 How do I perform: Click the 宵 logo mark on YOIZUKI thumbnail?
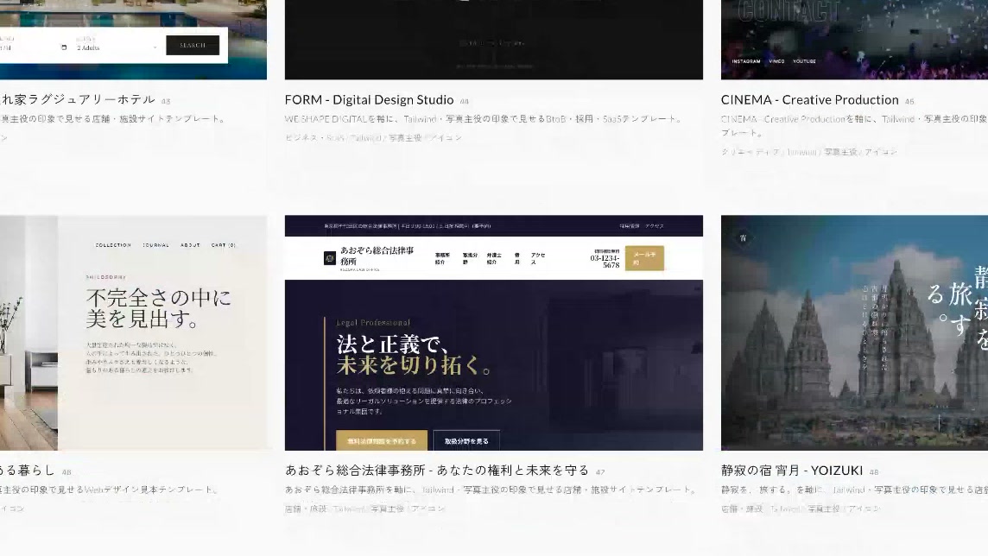744,238
